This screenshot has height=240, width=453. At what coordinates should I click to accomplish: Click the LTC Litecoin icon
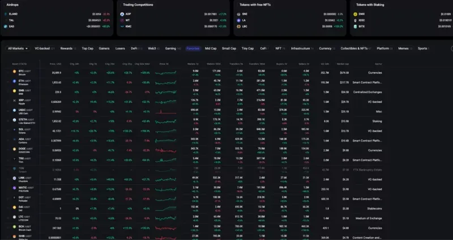15,217
